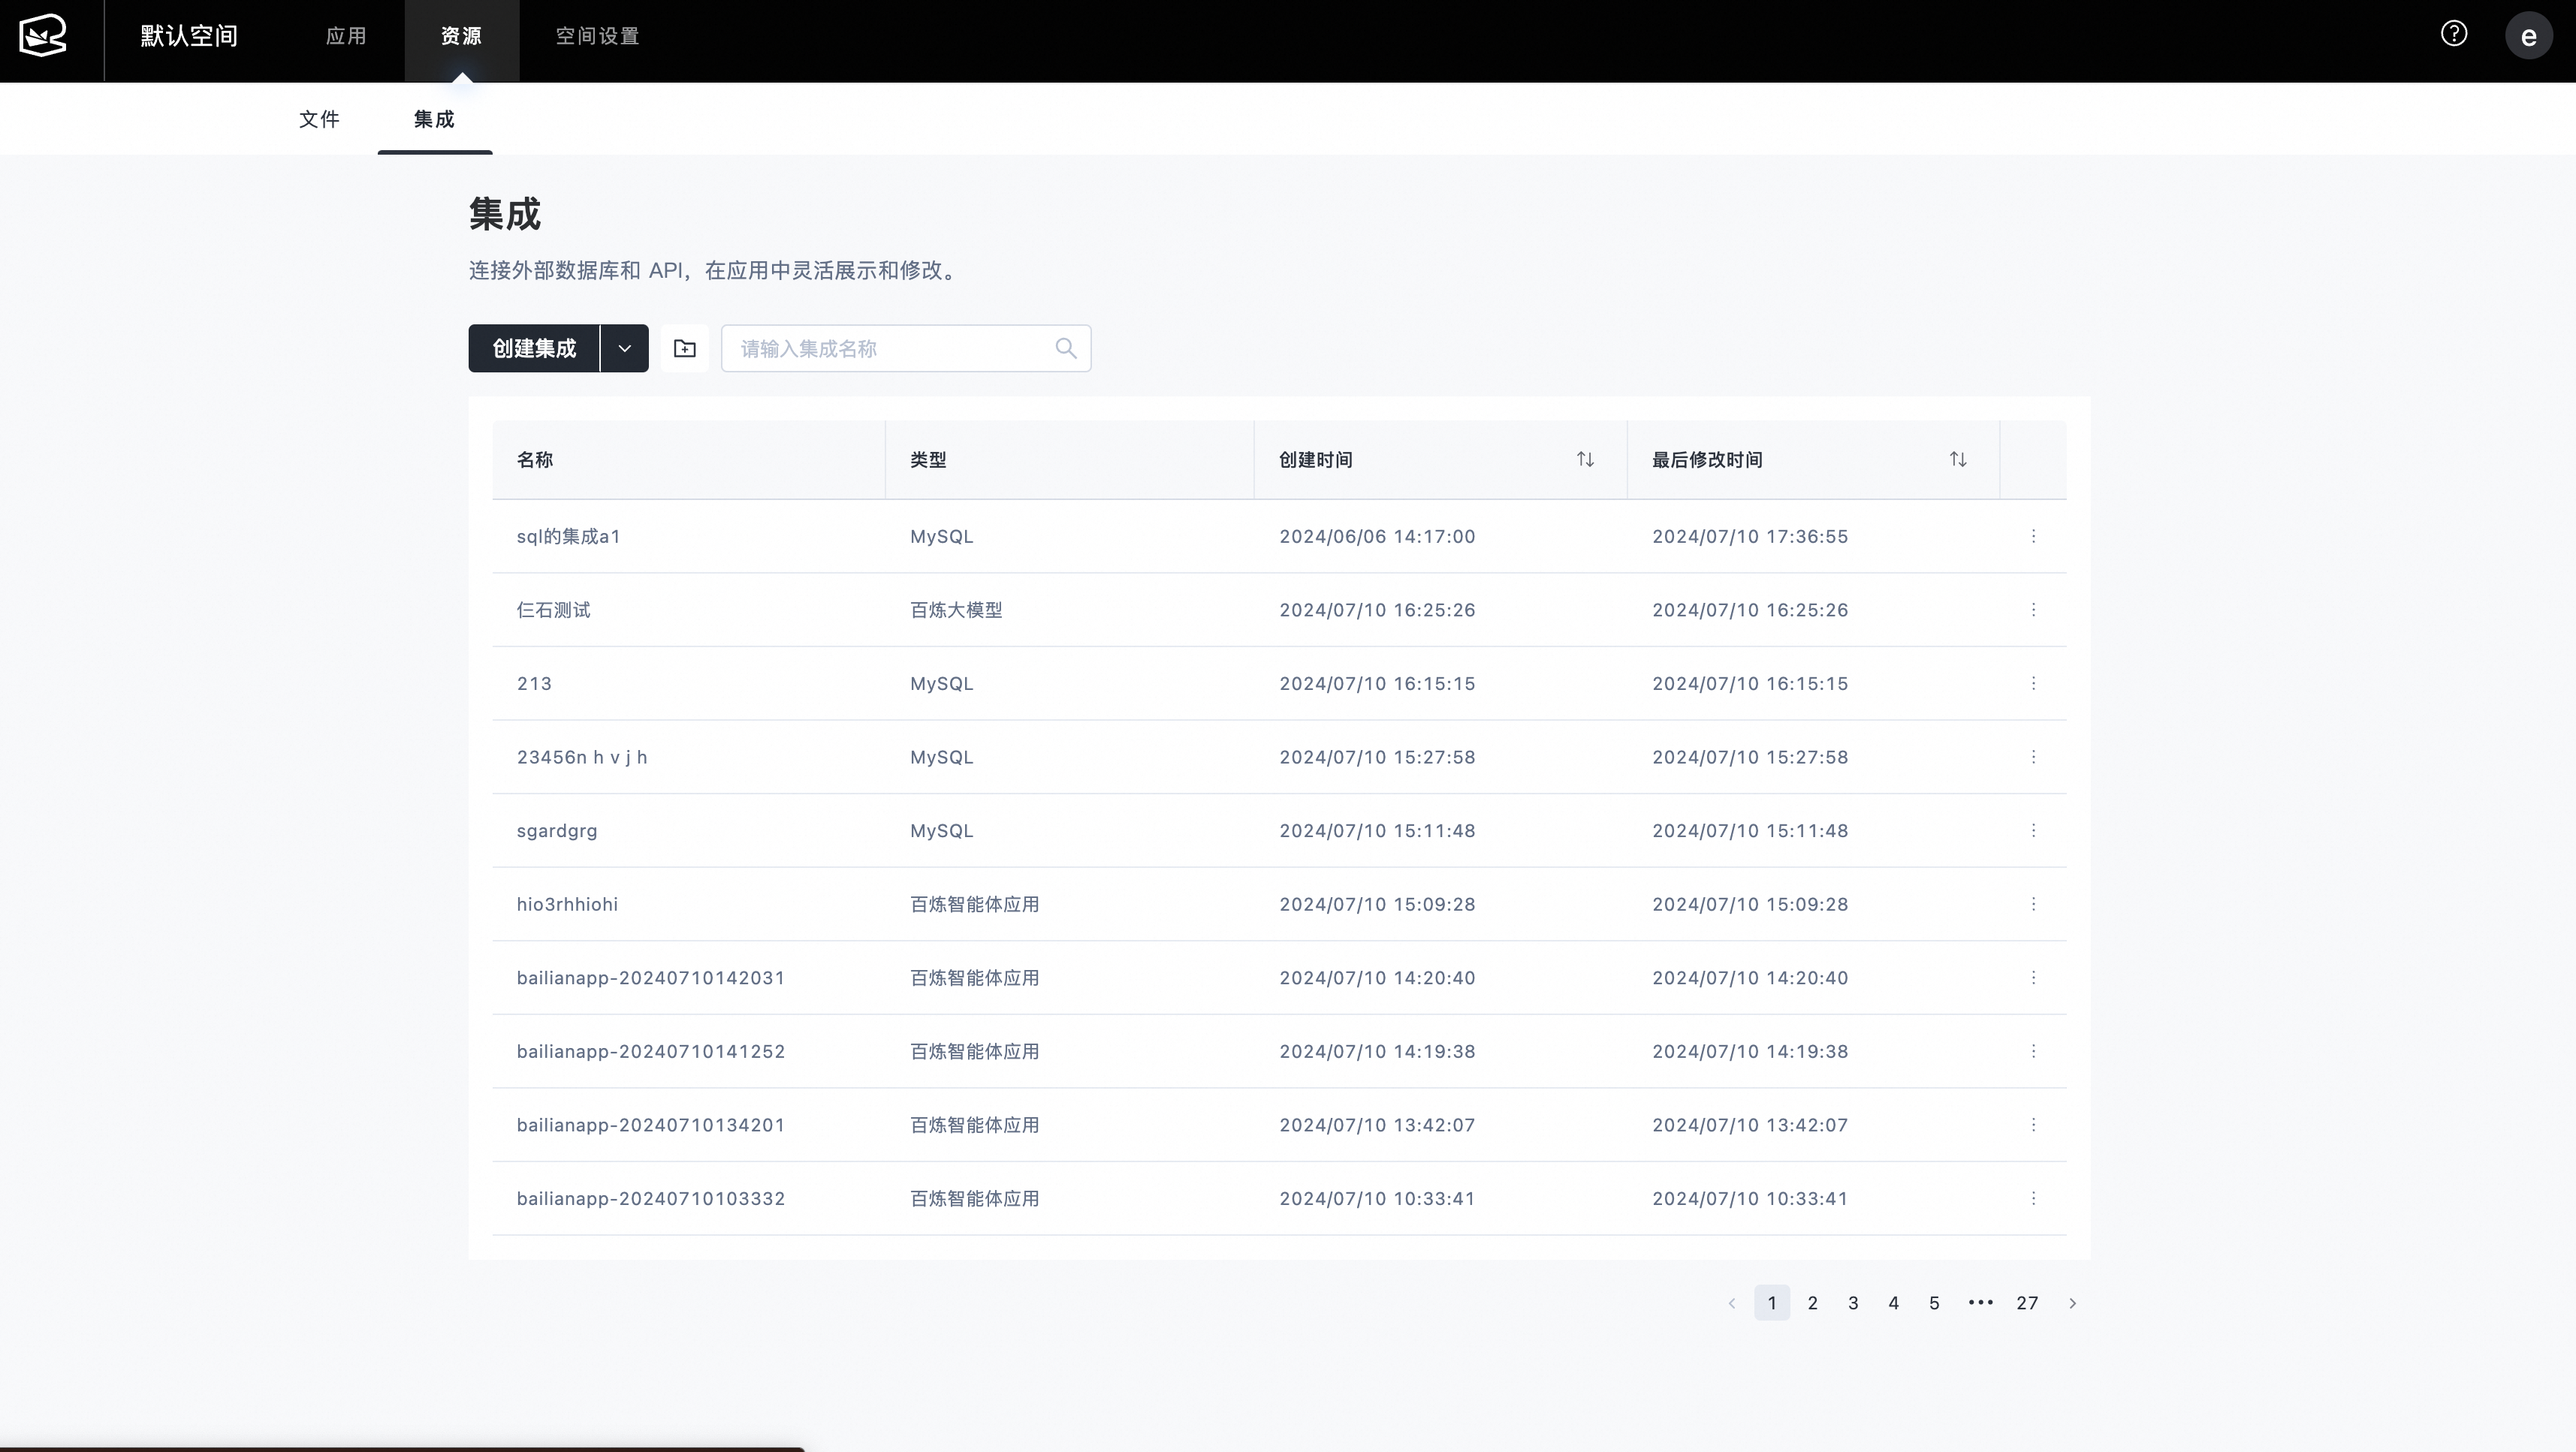The image size is (2576, 1452).
Task: Open the user avatar 'e' menu
Action: coord(2528,36)
